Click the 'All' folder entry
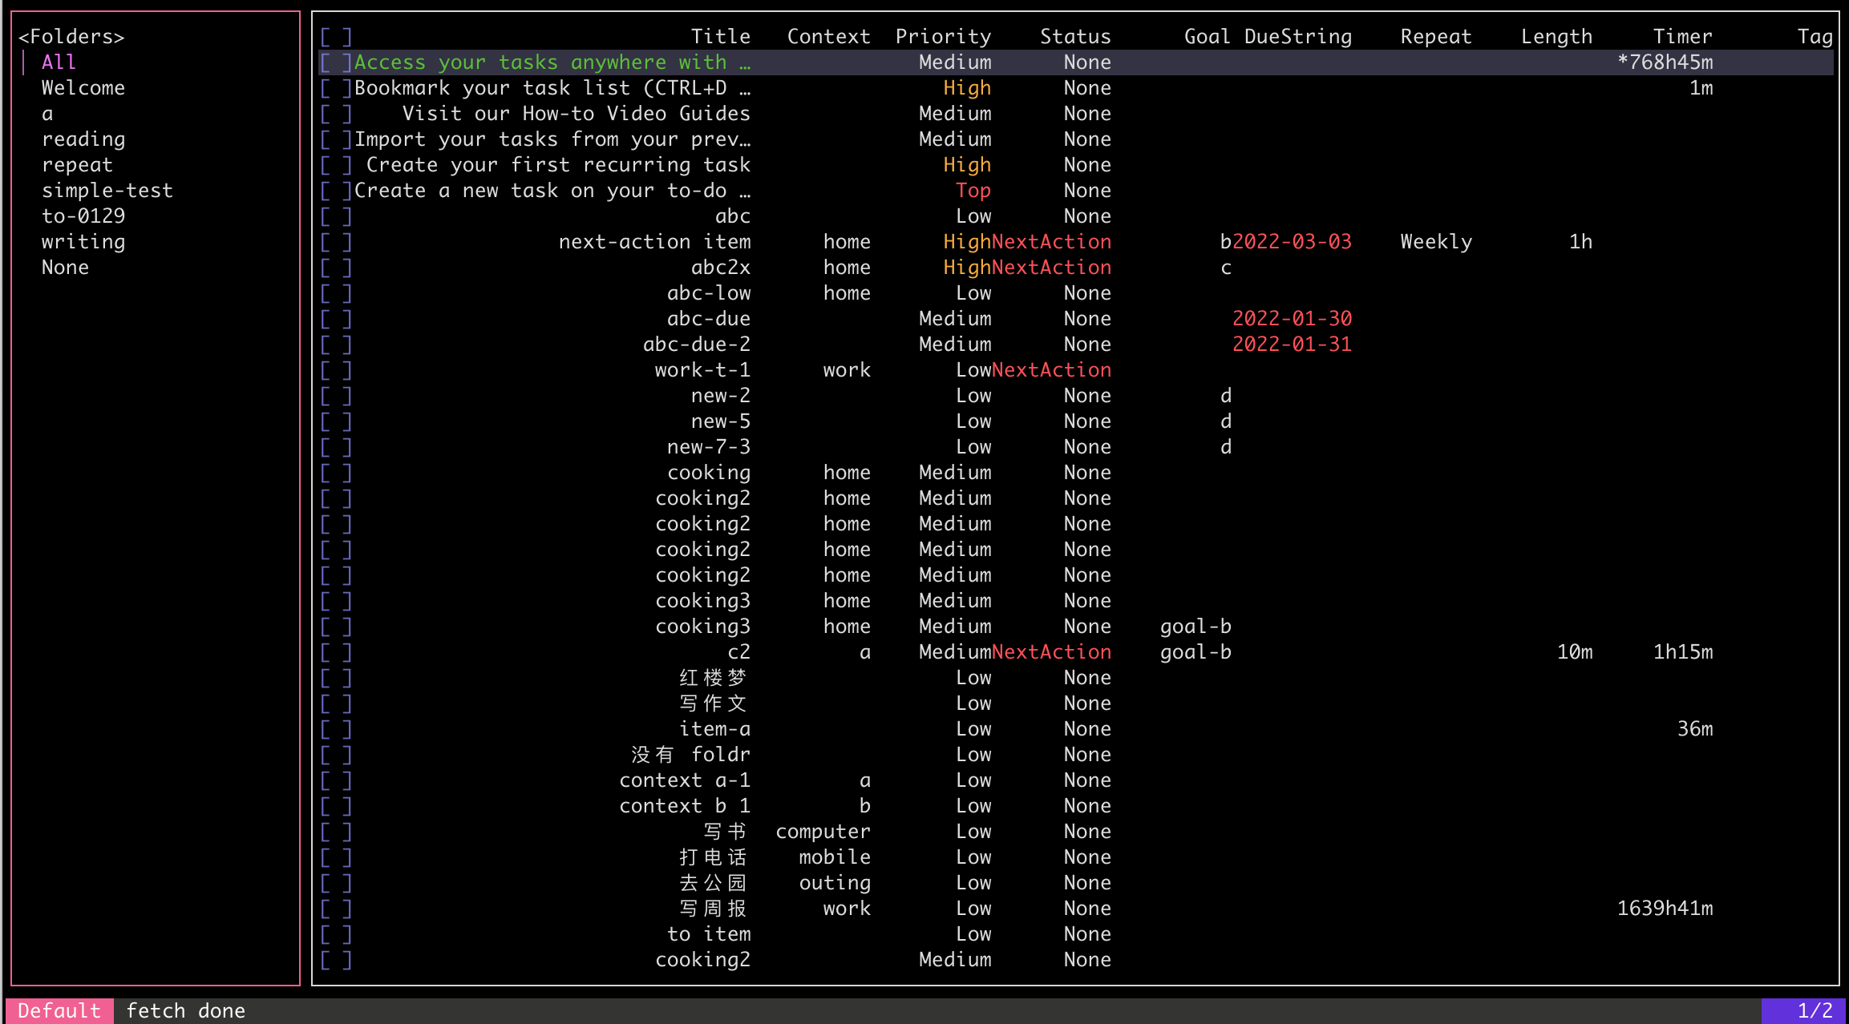Viewport: 1849px width, 1024px height. tap(59, 62)
